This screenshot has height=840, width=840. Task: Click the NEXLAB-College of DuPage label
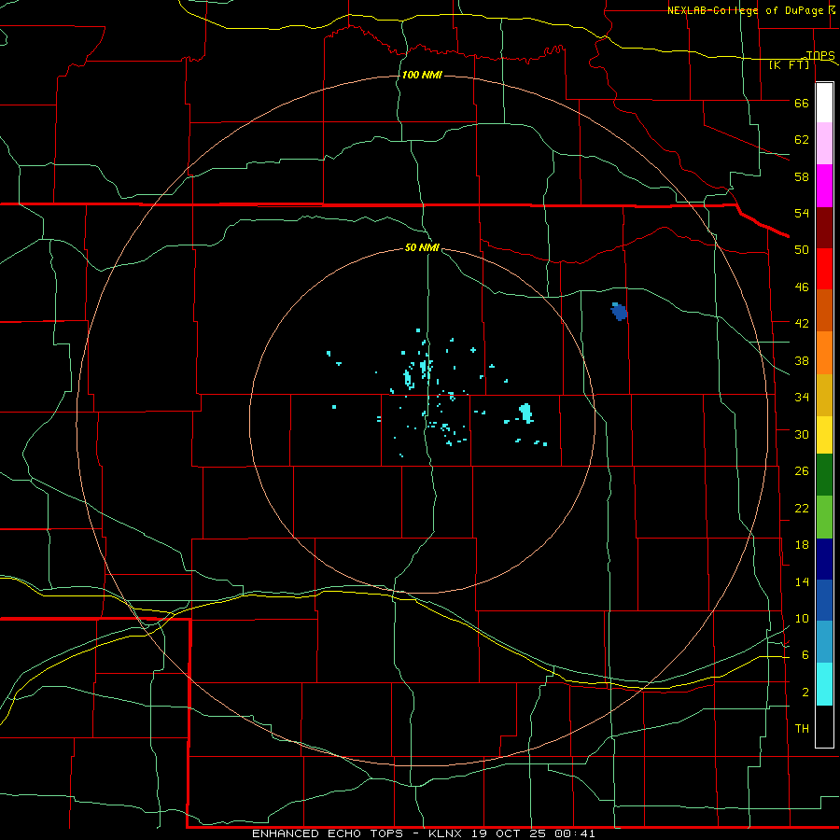pos(745,10)
